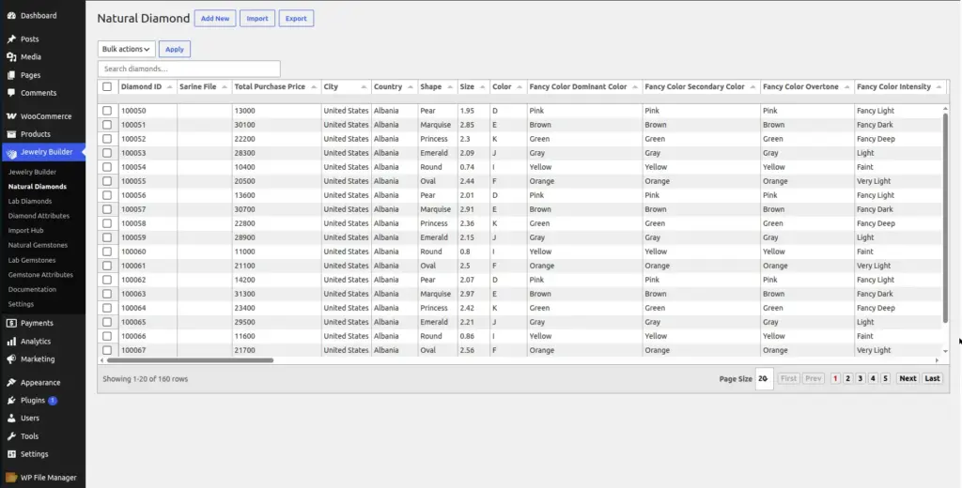962x488 pixels.
Task: Open Diamond Attributes submenu item
Action: [x=39, y=216]
